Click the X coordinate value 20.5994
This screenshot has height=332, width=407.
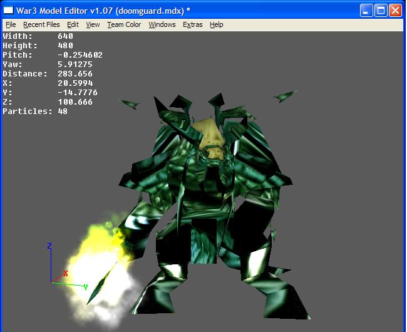click(75, 83)
